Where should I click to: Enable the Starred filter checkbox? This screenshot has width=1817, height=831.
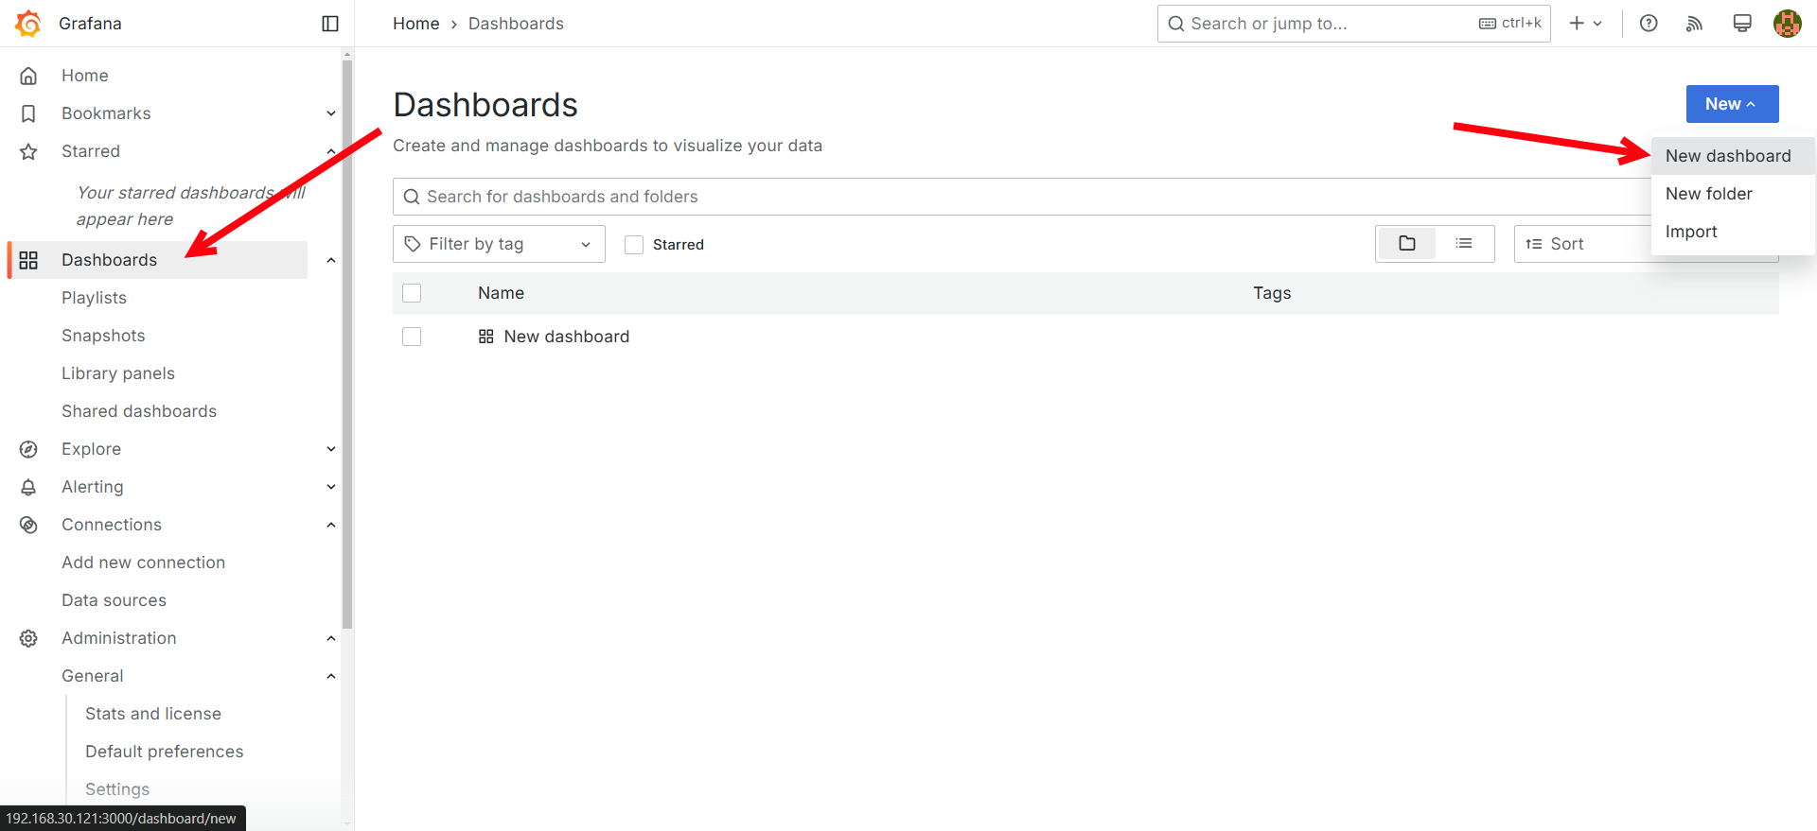pos(634,245)
